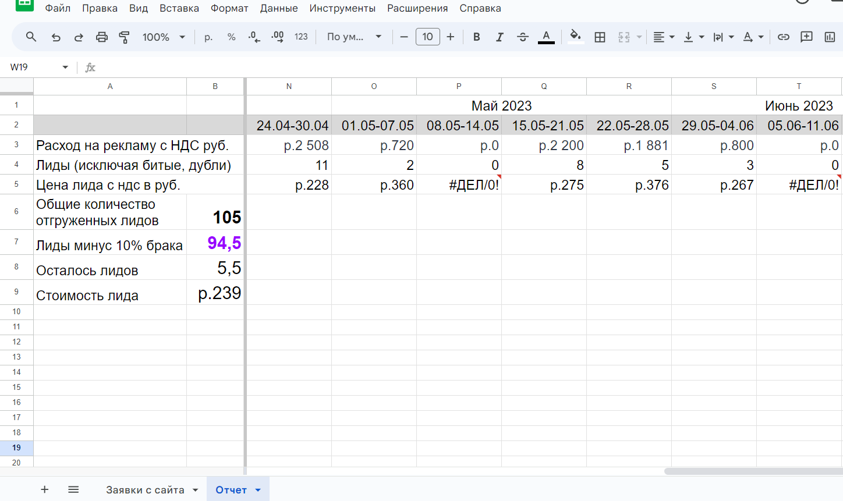Select the 24.04-30.04 date header cell
Screen dimensions: 843x501
(289, 125)
